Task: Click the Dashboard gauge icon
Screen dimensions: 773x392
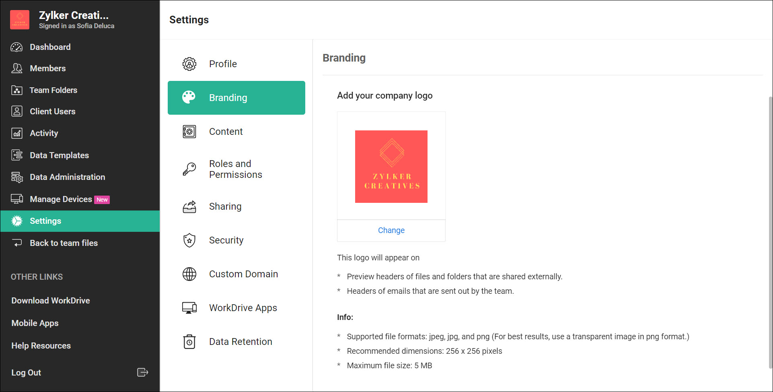Action: coord(16,47)
